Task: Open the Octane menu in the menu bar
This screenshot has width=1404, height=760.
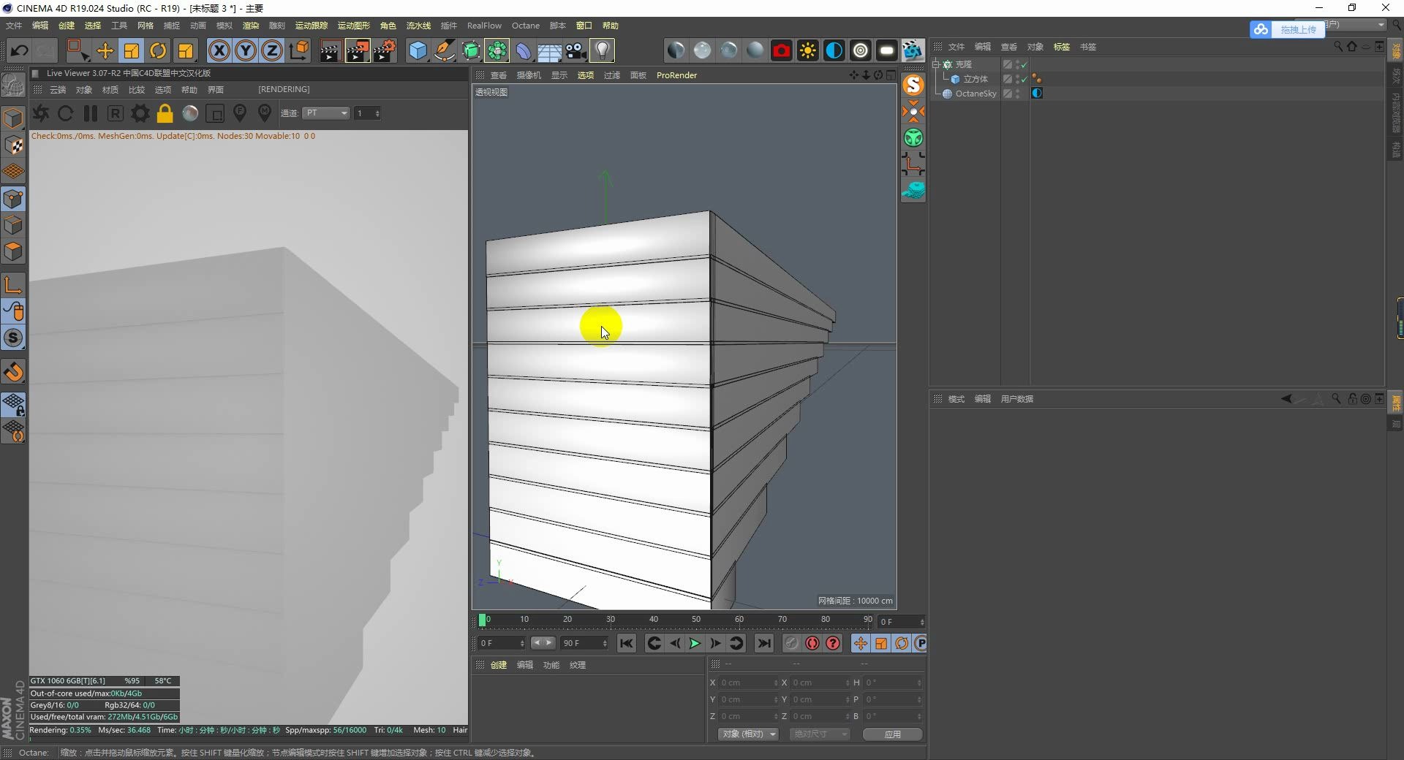Action: tap(526, 25)
